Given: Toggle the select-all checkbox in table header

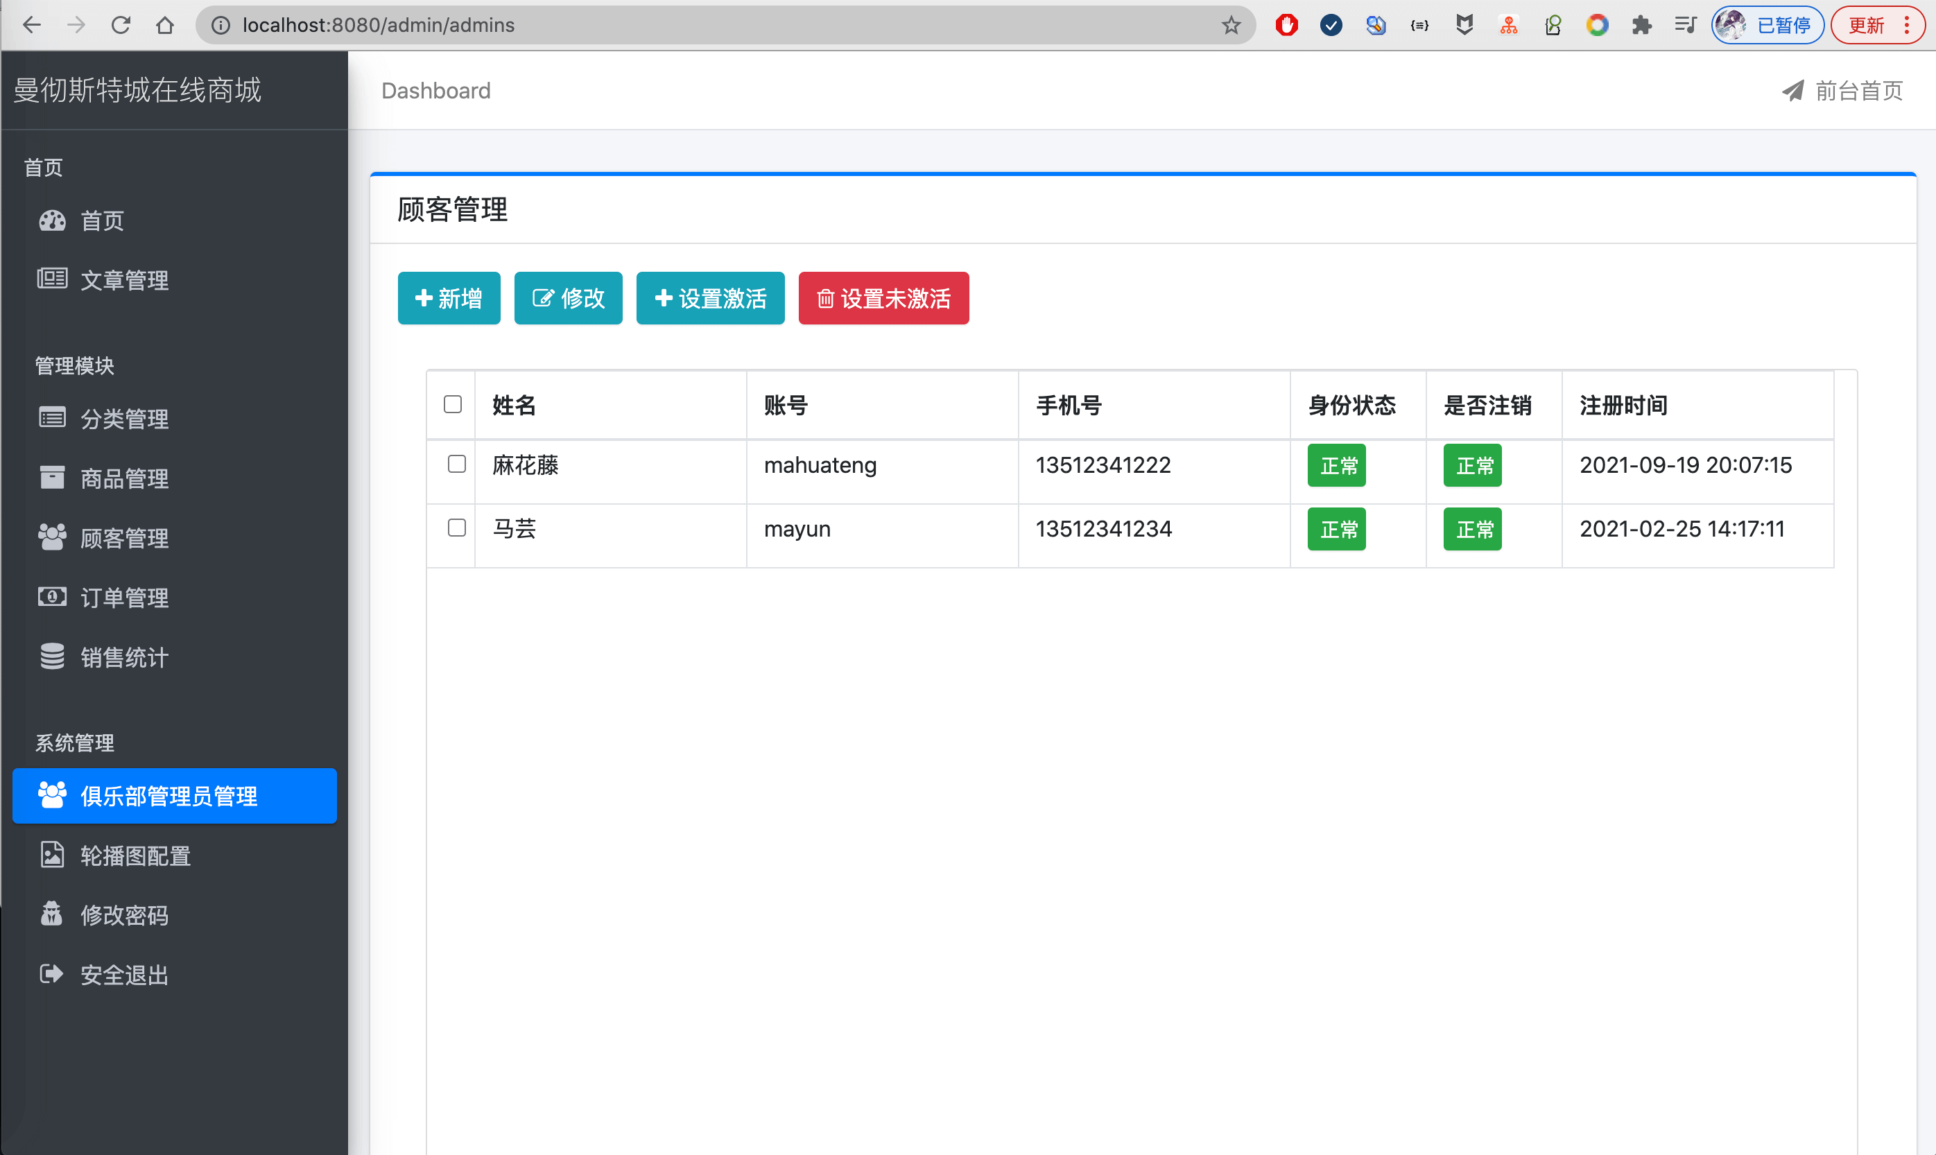Looking at the screenshot, I should [x=453, y=404].
